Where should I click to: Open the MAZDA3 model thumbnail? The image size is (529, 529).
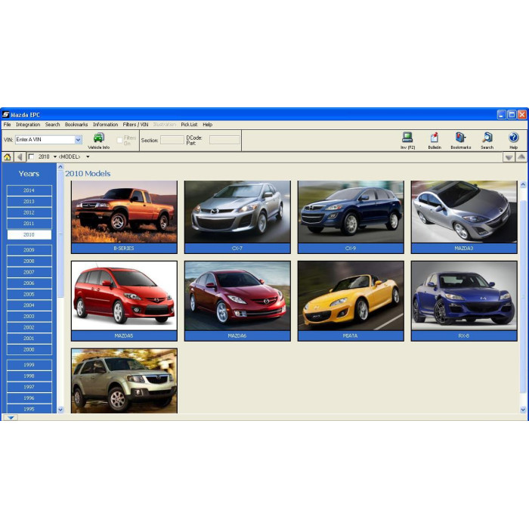[x=464, y=217]
